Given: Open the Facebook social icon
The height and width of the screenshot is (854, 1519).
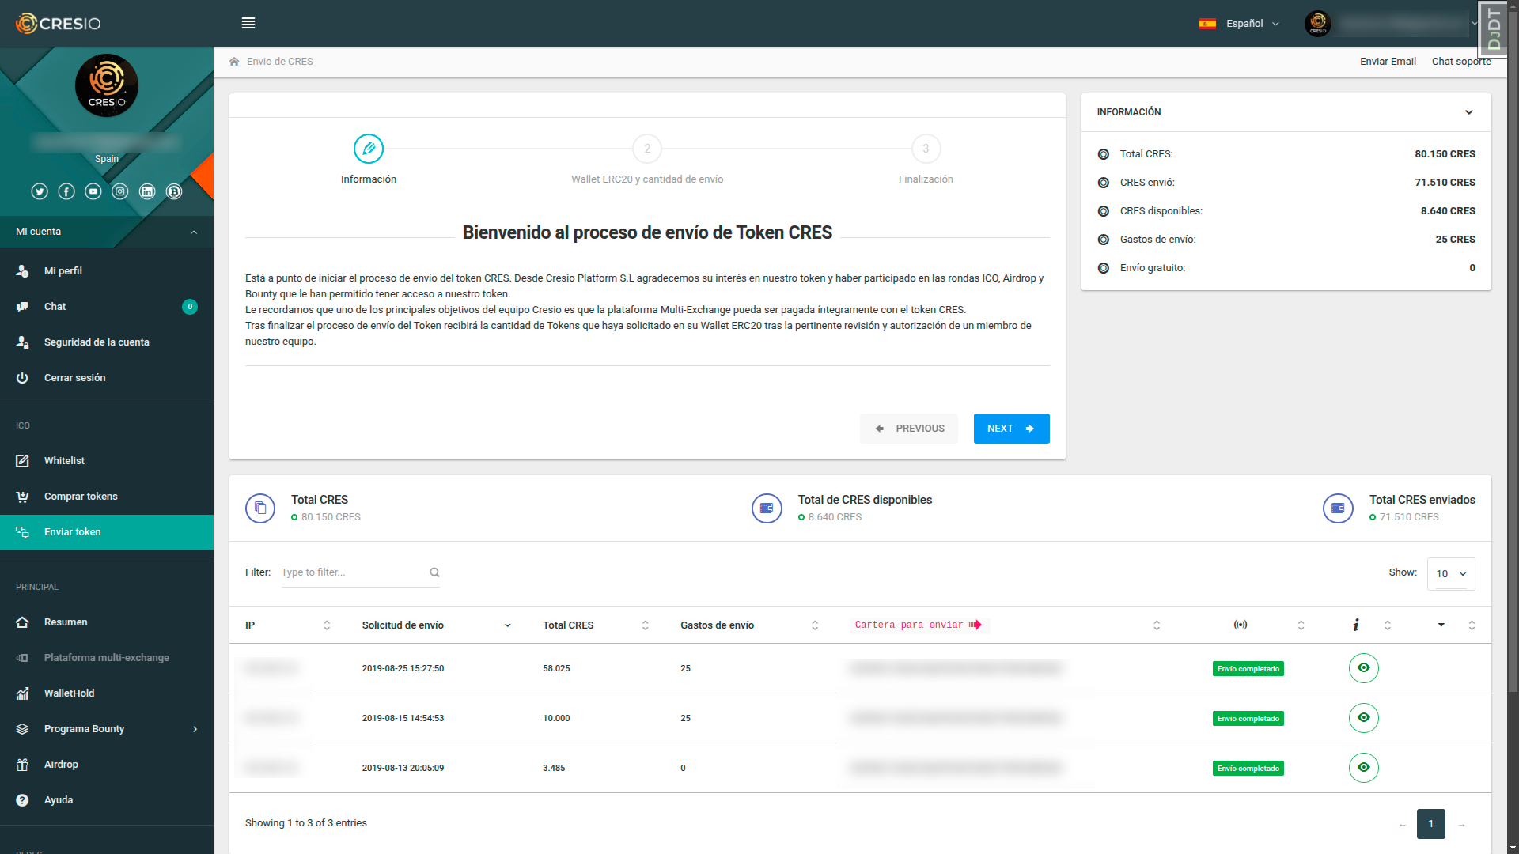Looking at the screenshot, I should point(66,191).
